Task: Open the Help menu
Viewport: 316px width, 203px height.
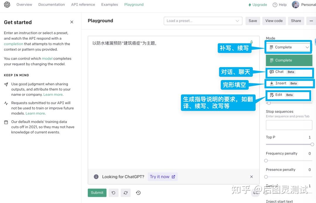Action: (x=279, y=5)
